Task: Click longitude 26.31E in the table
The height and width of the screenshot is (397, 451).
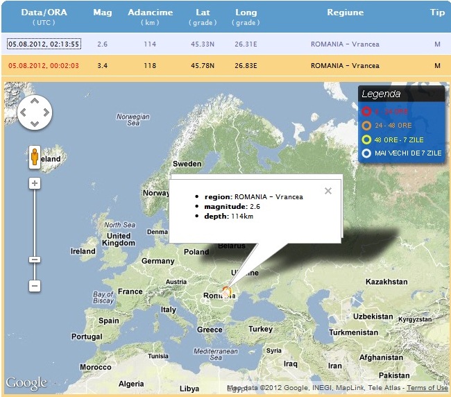Action: click(246, 44)
